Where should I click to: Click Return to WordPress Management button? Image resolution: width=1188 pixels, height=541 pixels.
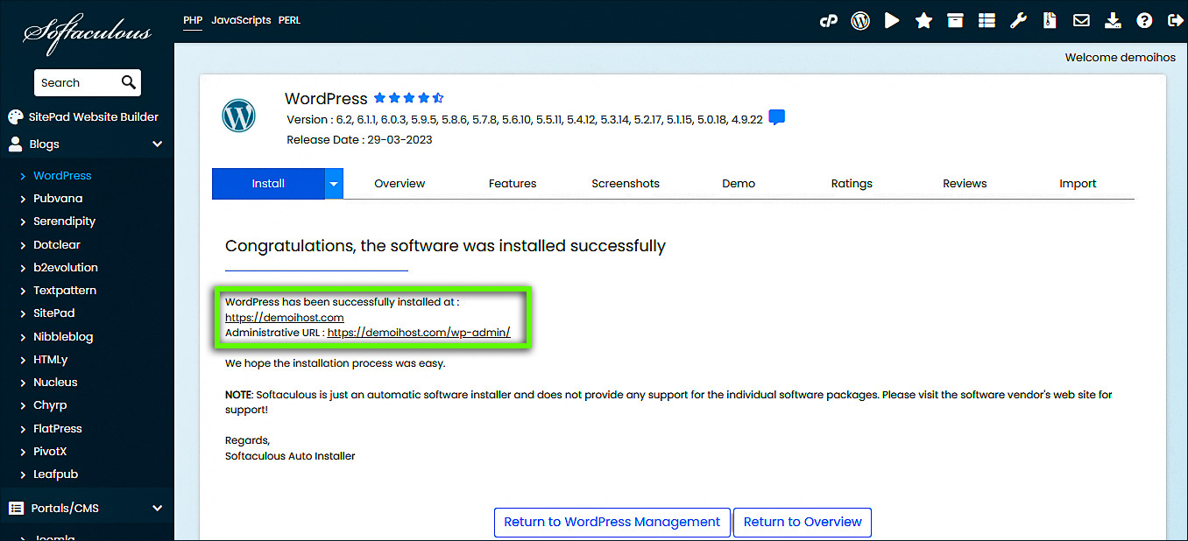(x=612, y=522)
